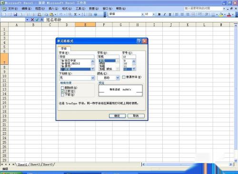Click the 字体 font name input field

[77, 57]
